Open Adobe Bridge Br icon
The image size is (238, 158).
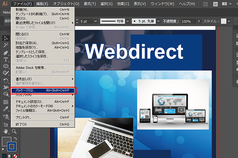click(205, 4)
